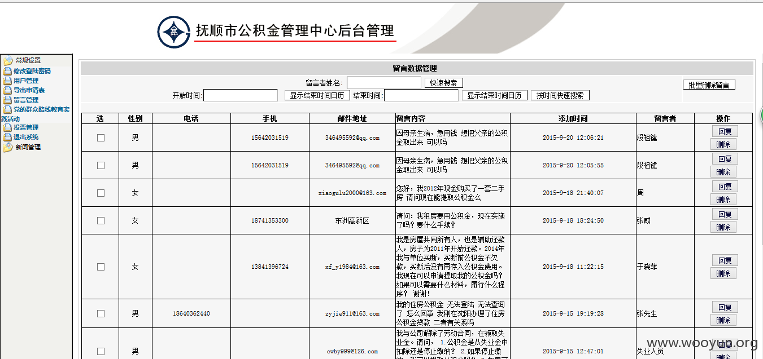763x359 pixels.
Task: Open 用户管理 via its sidebar icon
Action: (7, 81)
